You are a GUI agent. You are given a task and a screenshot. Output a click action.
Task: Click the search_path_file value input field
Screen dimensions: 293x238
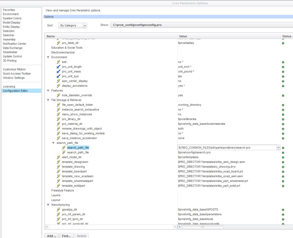point(227,148)
